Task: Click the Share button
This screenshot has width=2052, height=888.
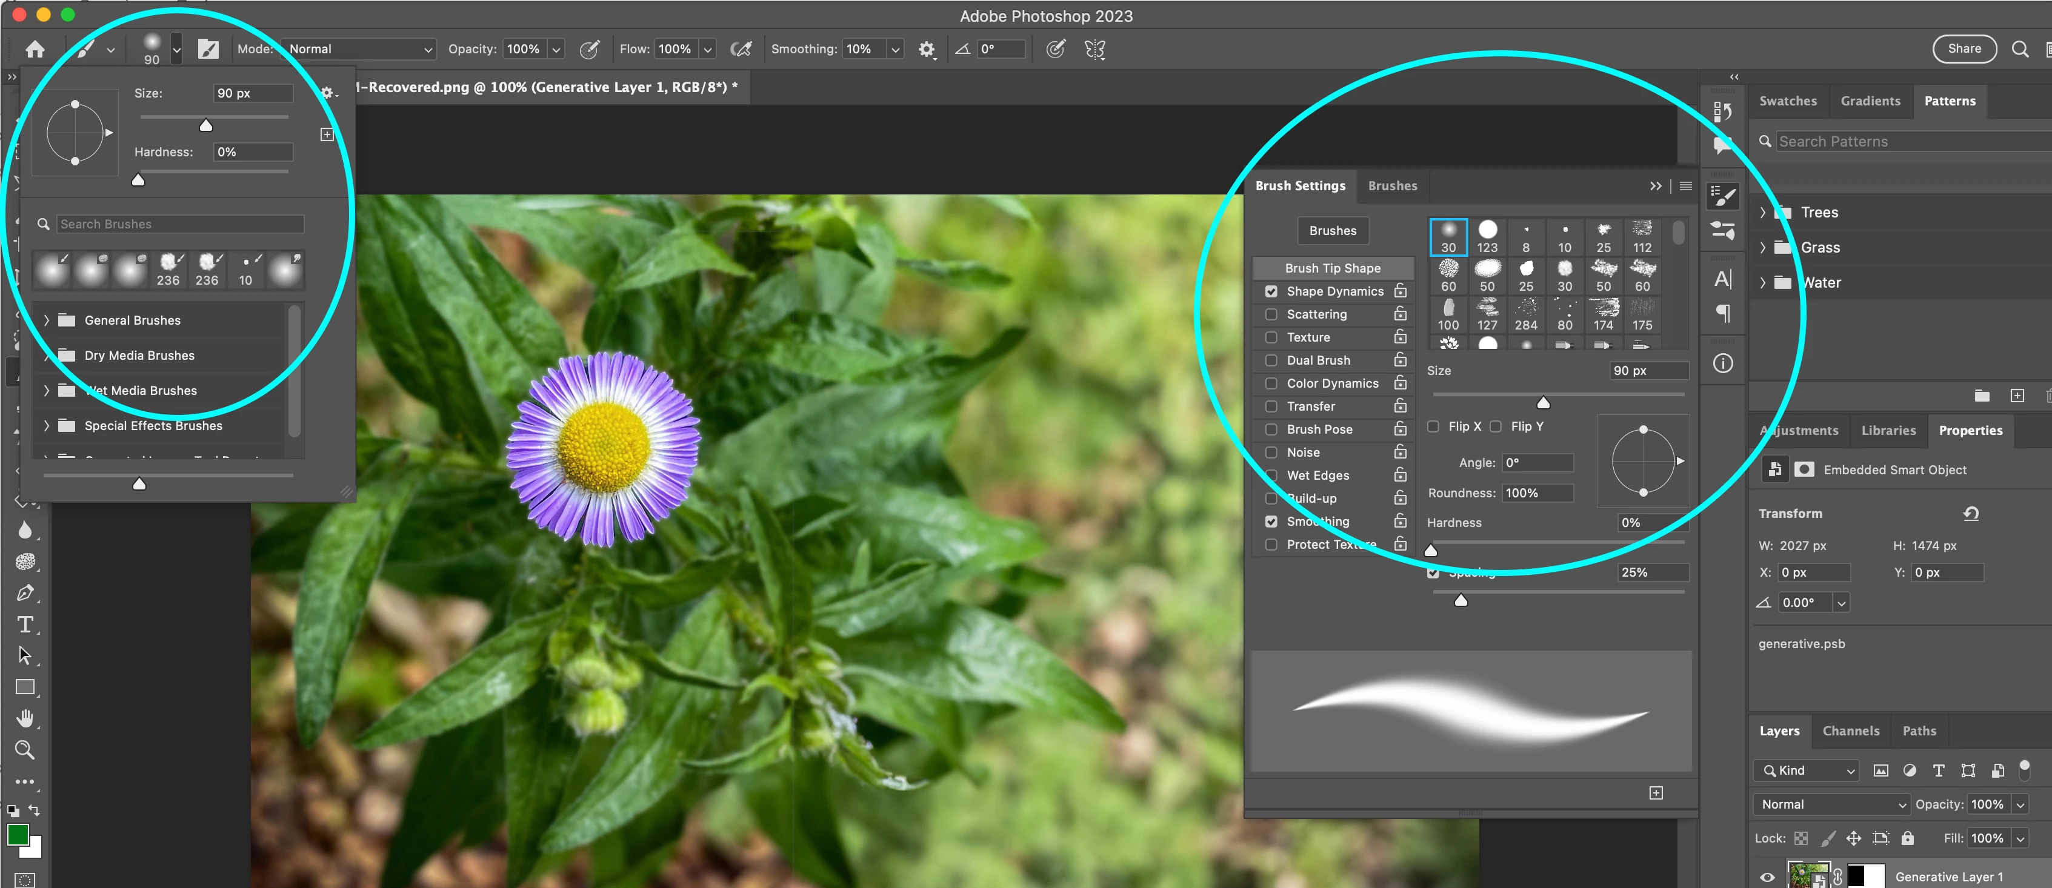Action: tap(1964, 48)
